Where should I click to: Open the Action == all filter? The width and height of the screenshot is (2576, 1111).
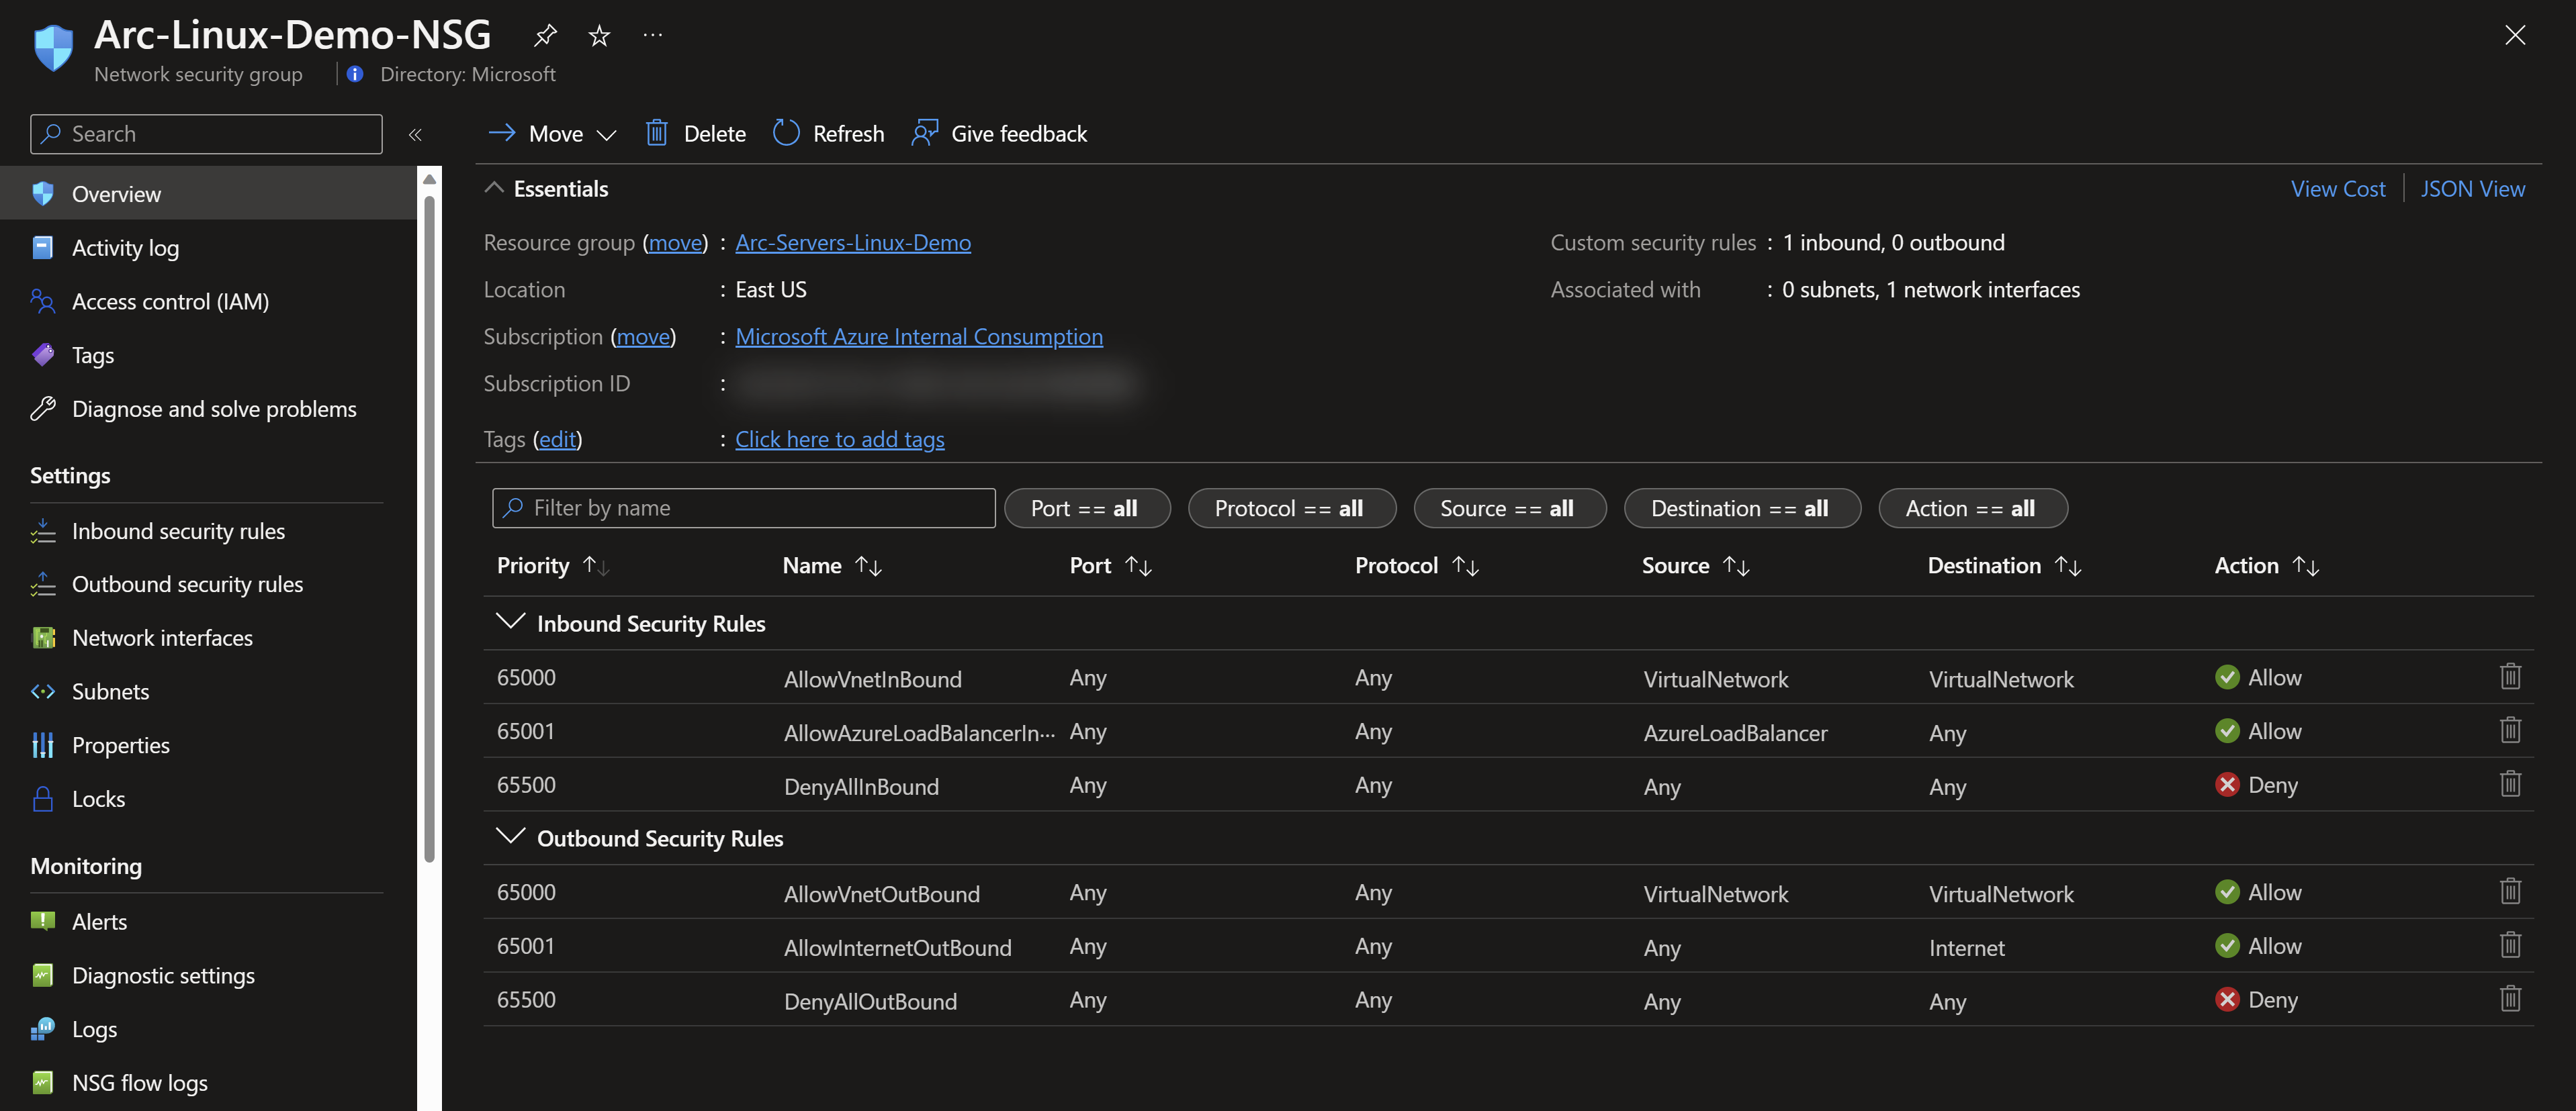point(1972,509)
